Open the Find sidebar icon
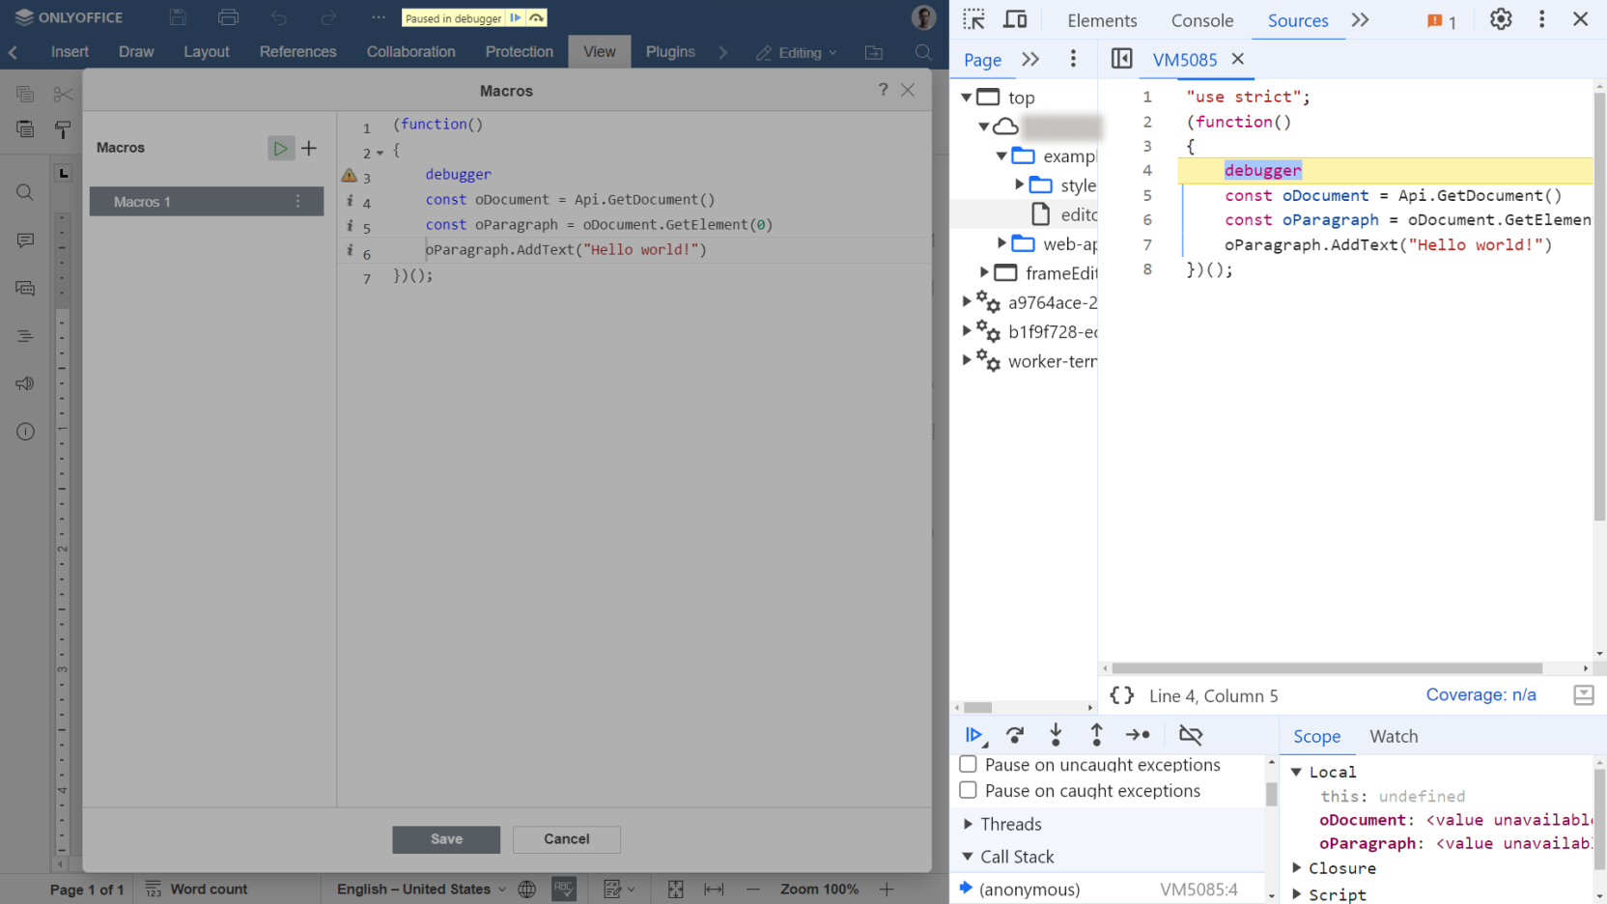 click(25, 192)
